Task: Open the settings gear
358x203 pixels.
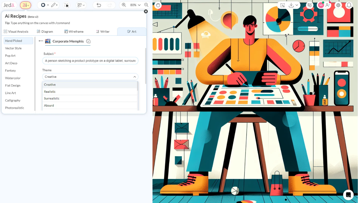Action: tap(338, 5)
